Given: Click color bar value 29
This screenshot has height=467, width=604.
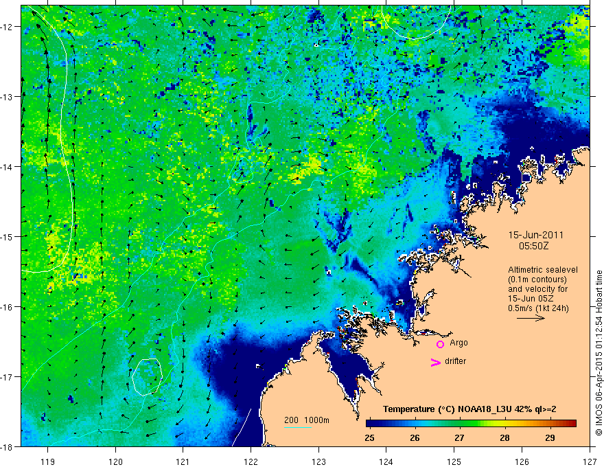Looking at the screenshot, I should [x=550, y=437].
